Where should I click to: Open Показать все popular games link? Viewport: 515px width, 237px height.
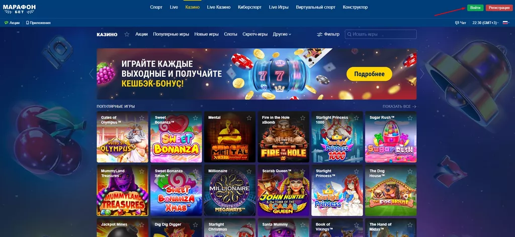399,107
